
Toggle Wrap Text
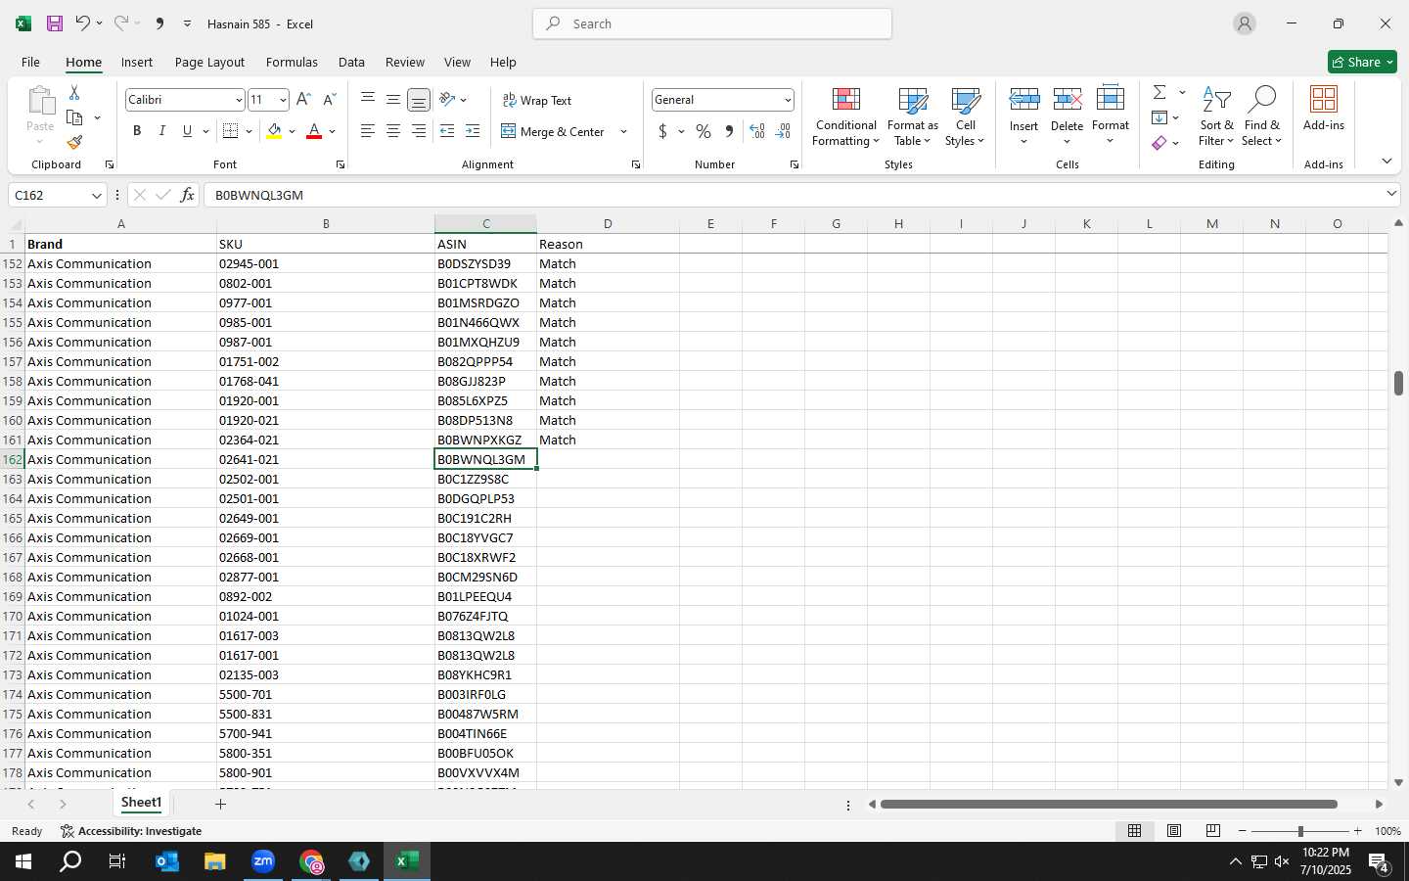pos(536,101)
